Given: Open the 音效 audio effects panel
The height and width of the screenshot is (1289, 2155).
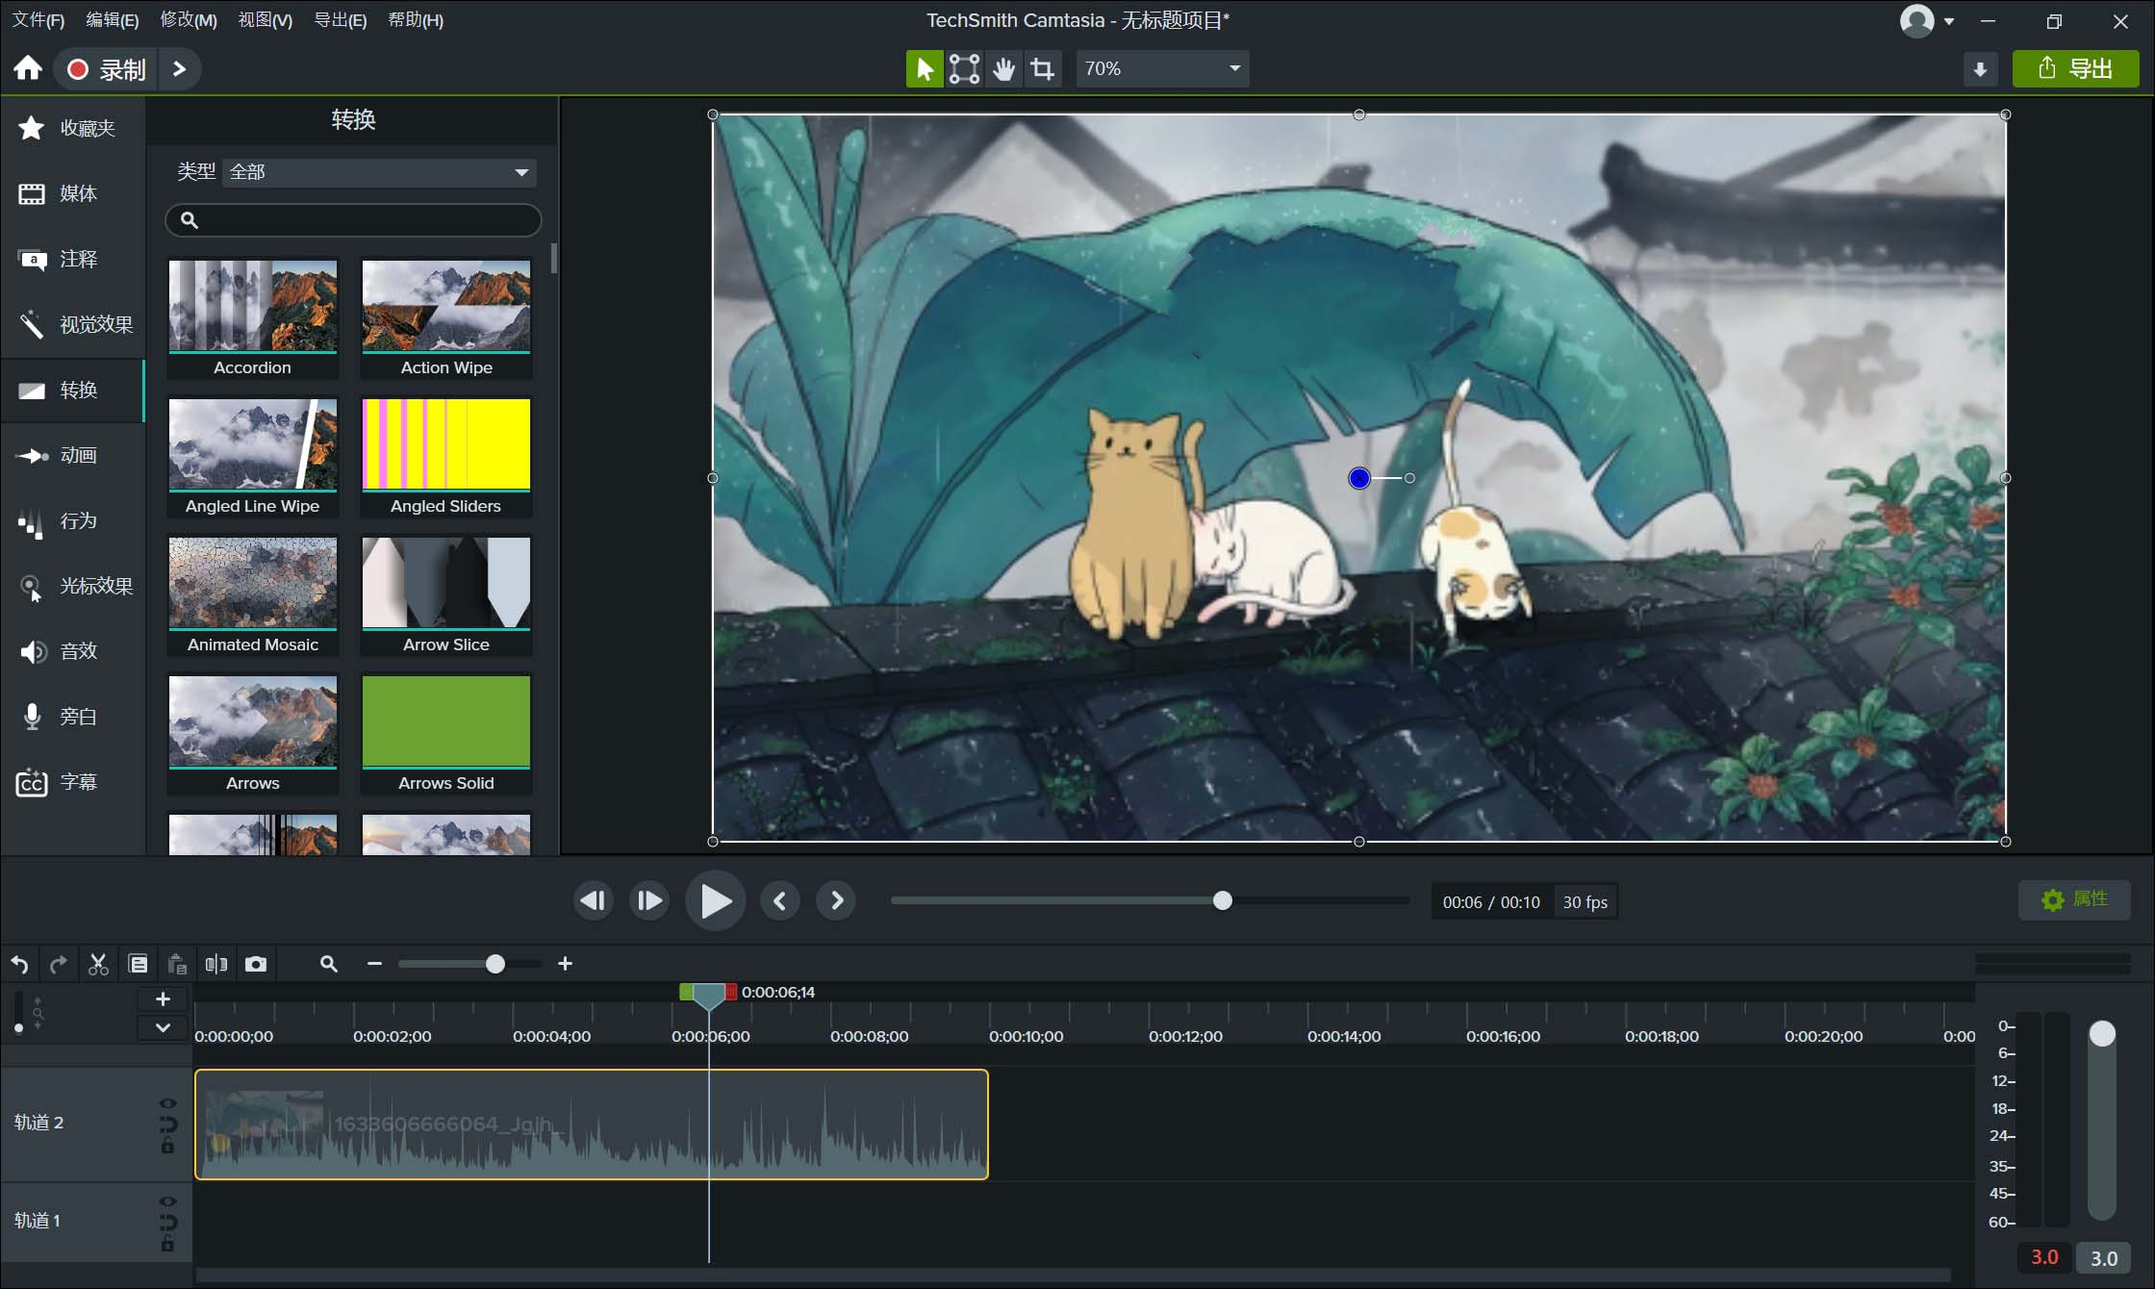Looking at the screenshot, I should pos(73,651).
